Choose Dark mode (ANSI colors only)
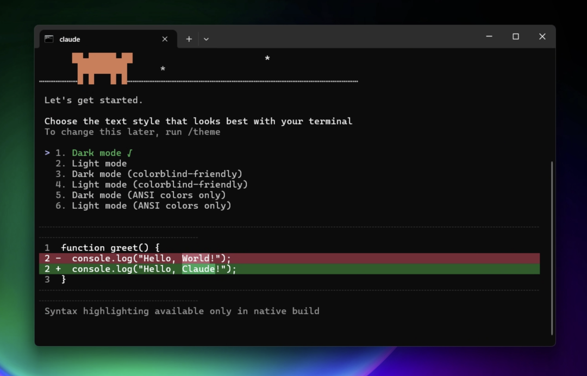The image size is (587, 376). (141, 195)
